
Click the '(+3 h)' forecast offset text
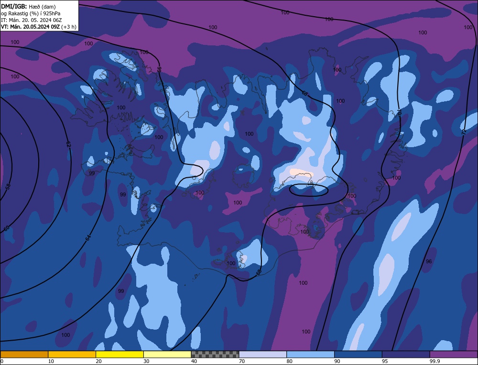(x=68, y=27)
